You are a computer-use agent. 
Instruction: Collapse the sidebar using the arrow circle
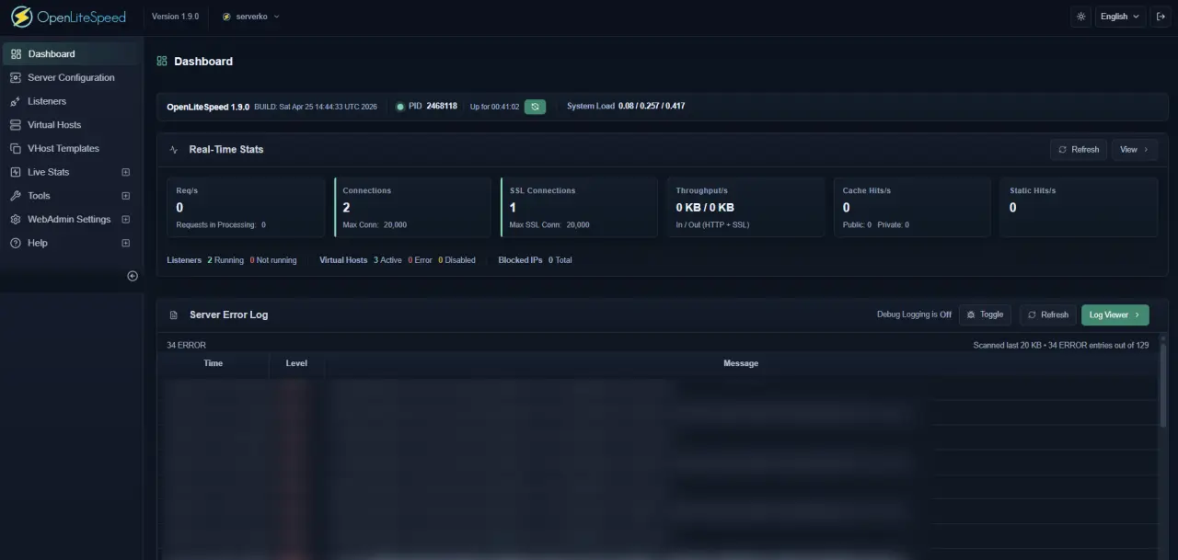[x=132, y=275]
